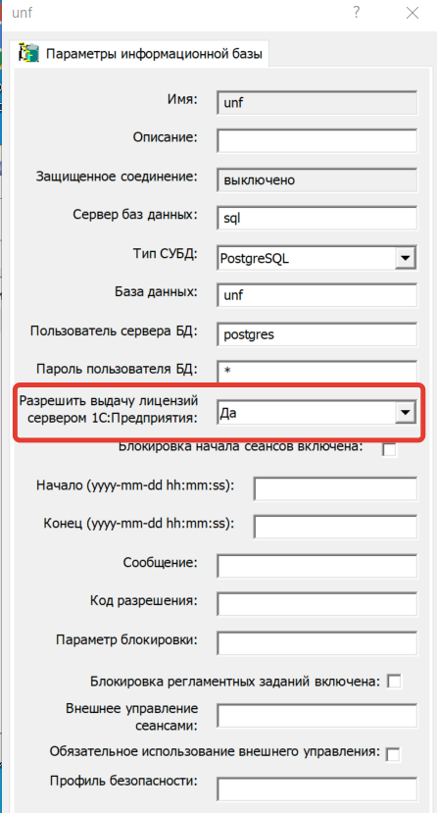Select the PostgreSQL combo box field
This screenshot has width=437, height=813.
[x=316, y=258]
